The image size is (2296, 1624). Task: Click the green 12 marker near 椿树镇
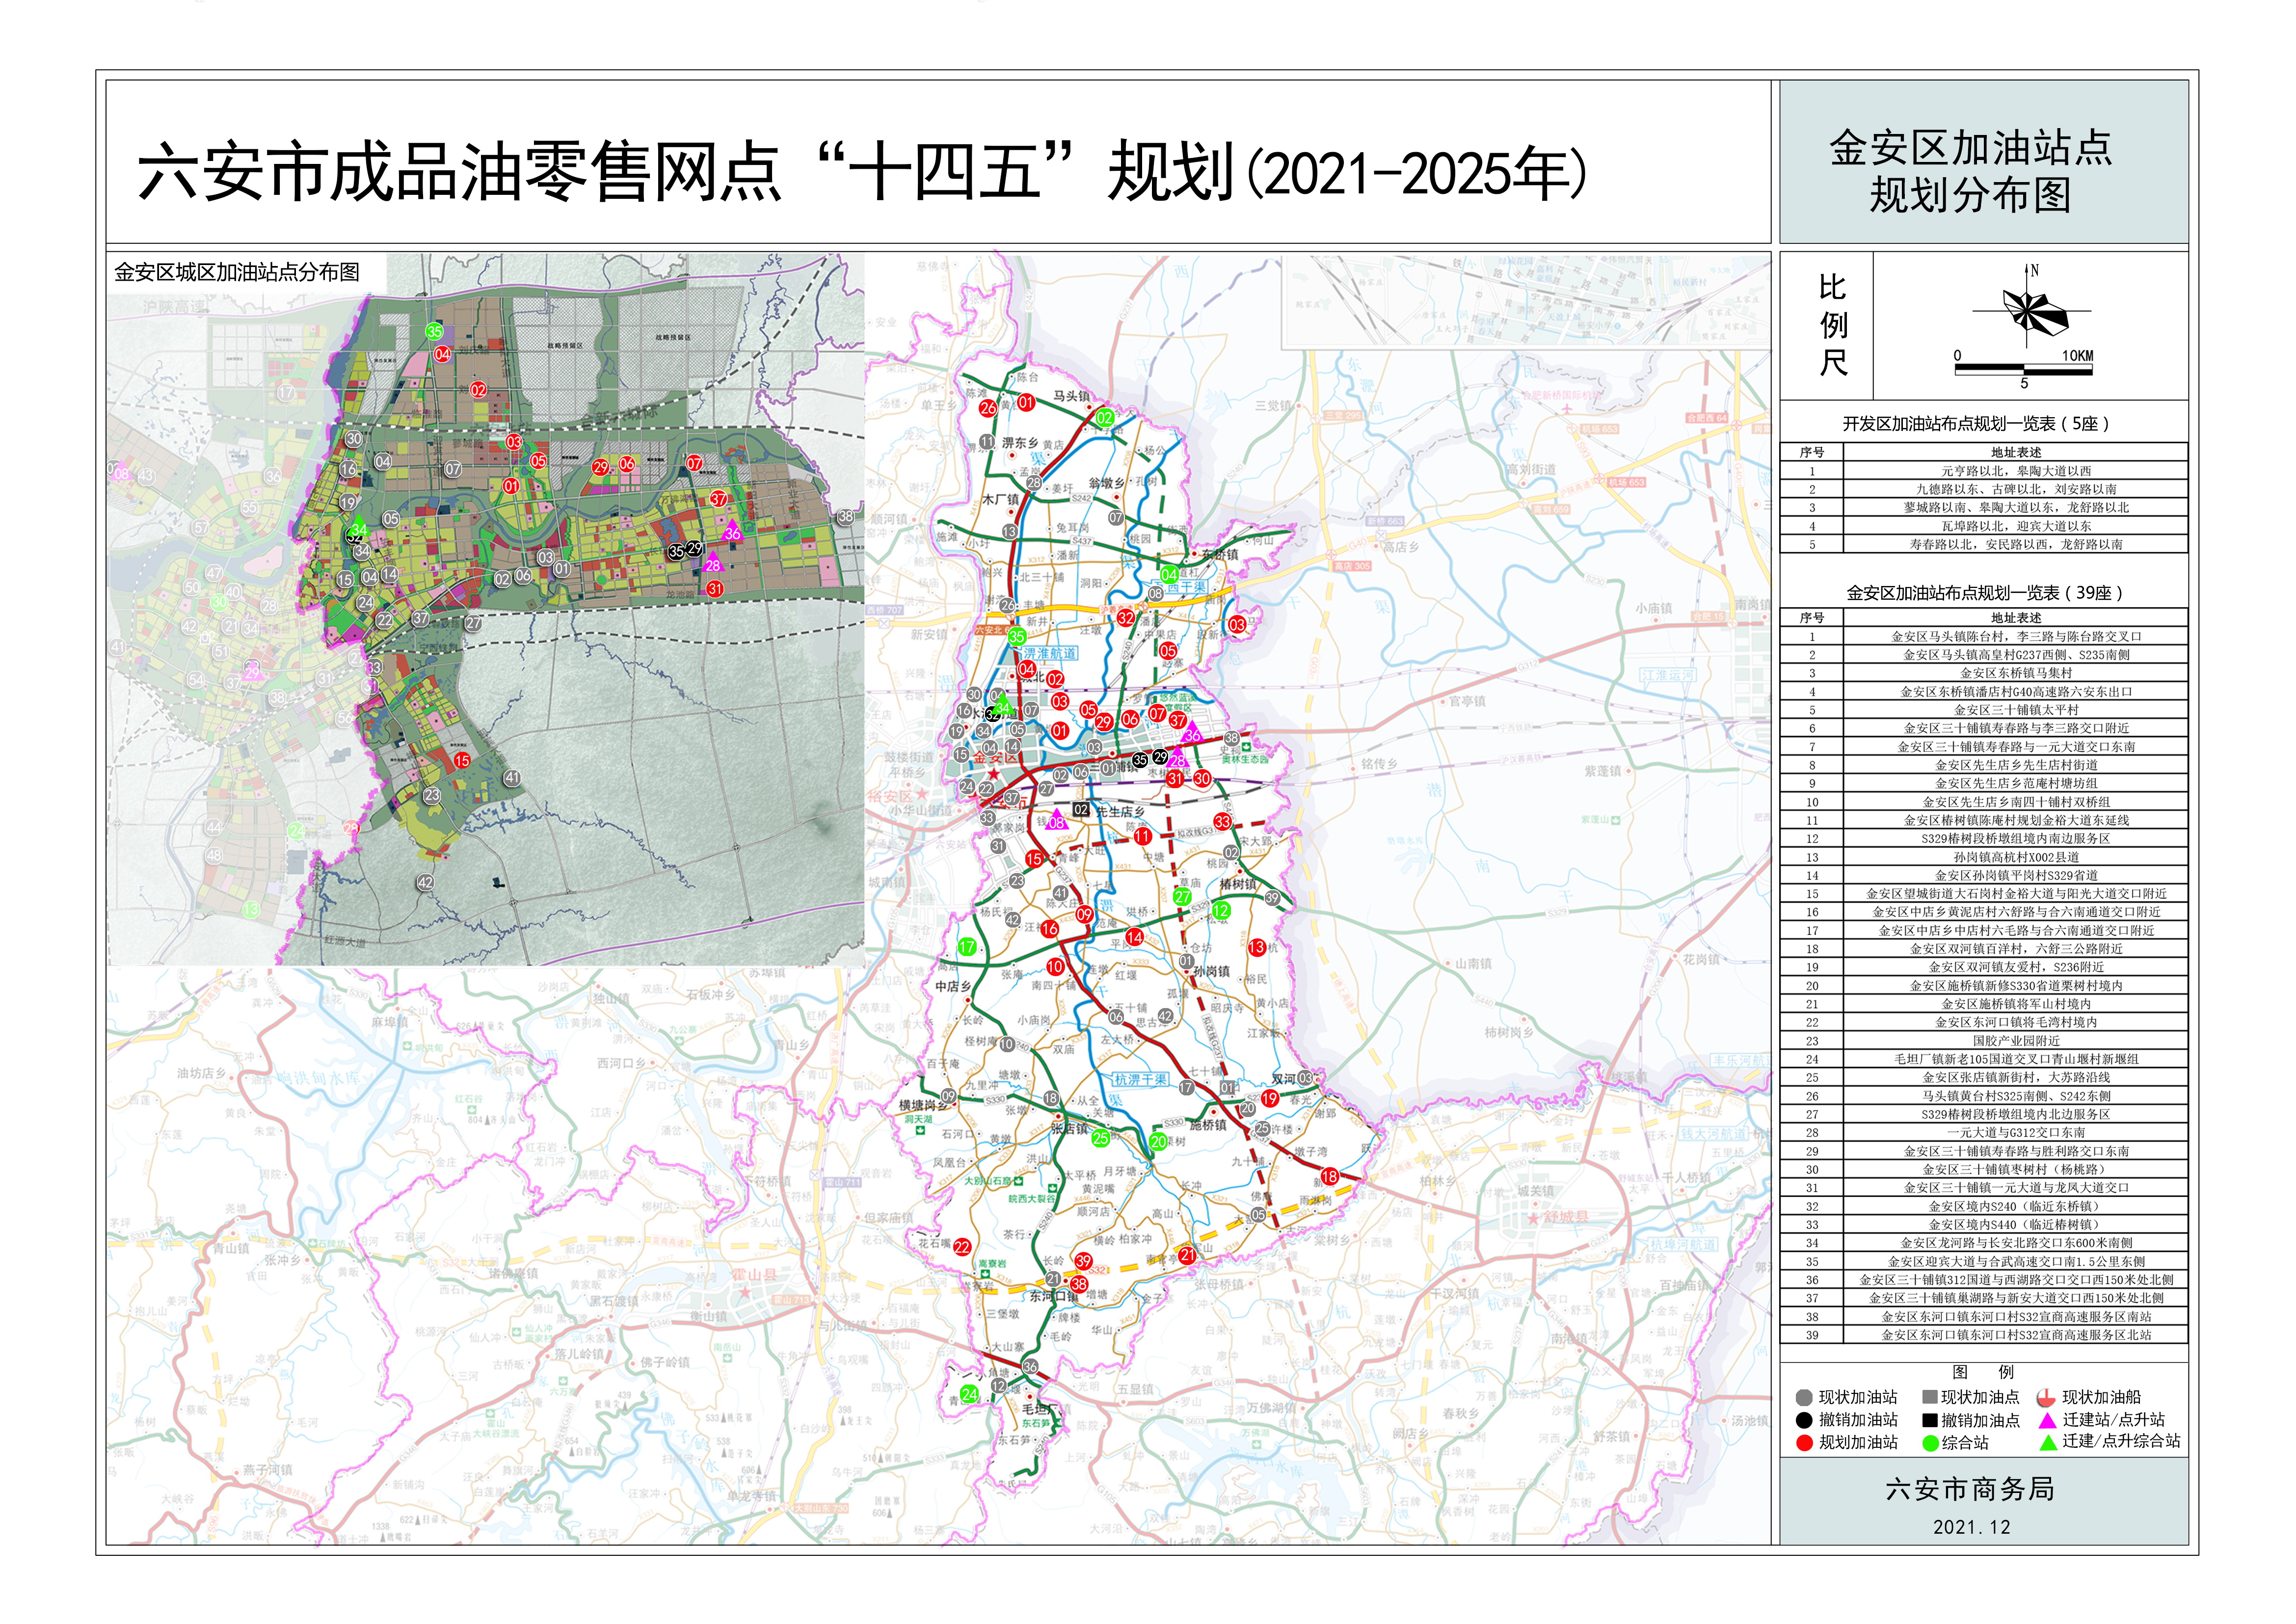[x=1221, y=911]
